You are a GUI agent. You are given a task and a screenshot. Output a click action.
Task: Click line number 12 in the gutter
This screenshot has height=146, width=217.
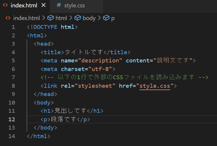click(x=12, y=120)
